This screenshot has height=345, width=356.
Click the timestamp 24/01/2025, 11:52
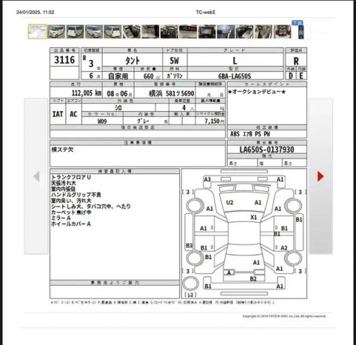35,12
